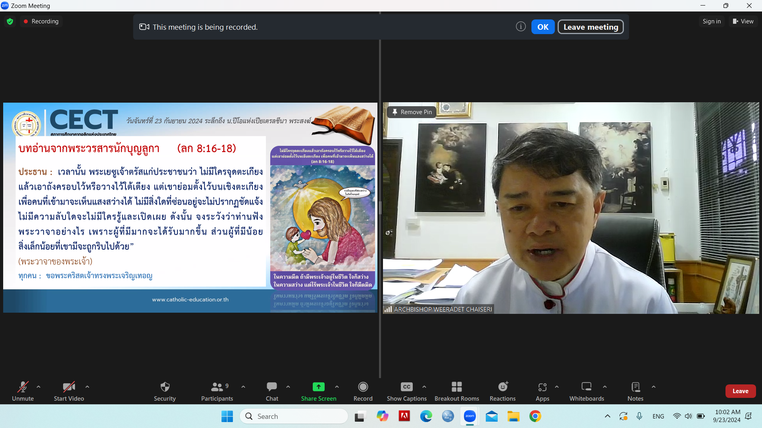762x428 pixels.
Task: Click the www.catholic-education.or.th text on slide
Action: point(190,300)
